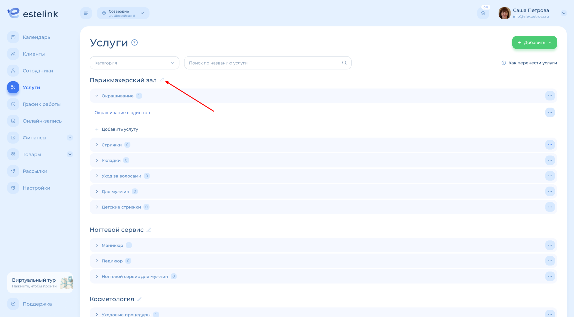Expand the Товары submenu chevron
The height and width of the screenshot is (317, 574).
(70, 154)
